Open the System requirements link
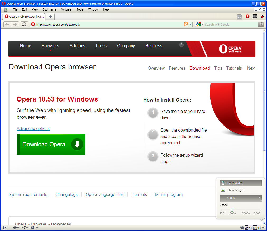This screenshot has width=267, height=231. pos(28,194)
